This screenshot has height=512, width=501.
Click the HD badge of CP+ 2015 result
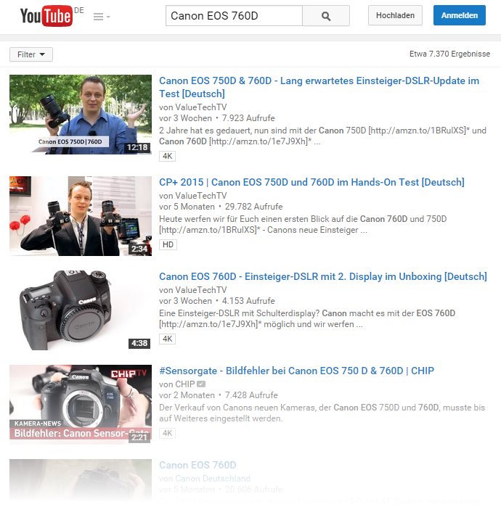(168, 244)
